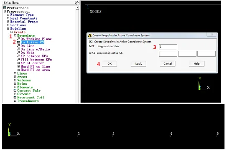This screenshot has height=151, width=227.
Task: Click the ANSYS logo in dialog title
Action: (x=90, y=35)
